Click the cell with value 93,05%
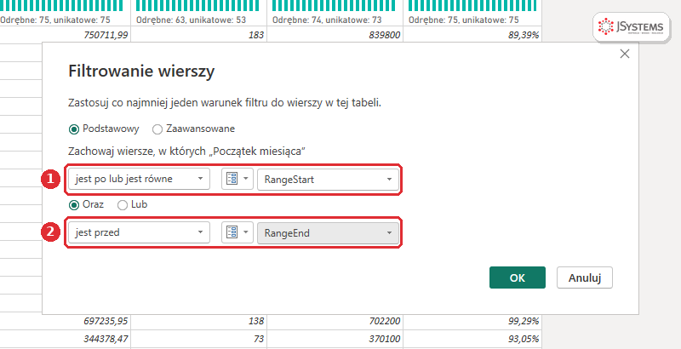Viewport: 681px width, 349px height. click(472, 339)
